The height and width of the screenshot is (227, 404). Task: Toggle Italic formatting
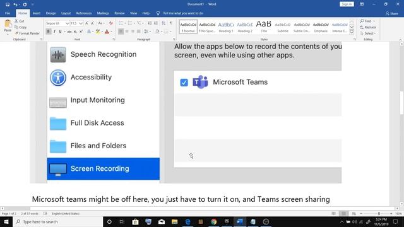(54, 32)
